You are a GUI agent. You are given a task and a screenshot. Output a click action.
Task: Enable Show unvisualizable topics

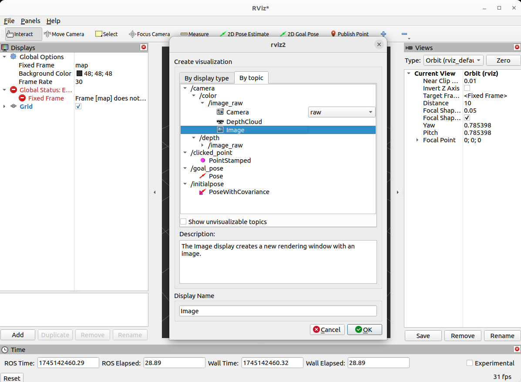[183, 221]
